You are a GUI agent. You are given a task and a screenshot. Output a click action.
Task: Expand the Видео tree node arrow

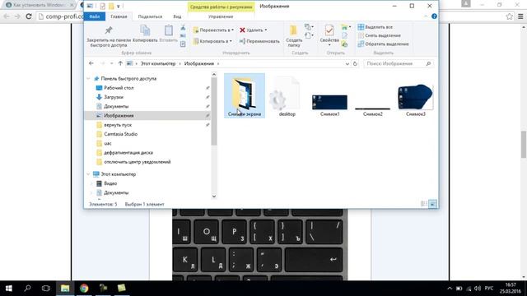(x=91, y=183)
